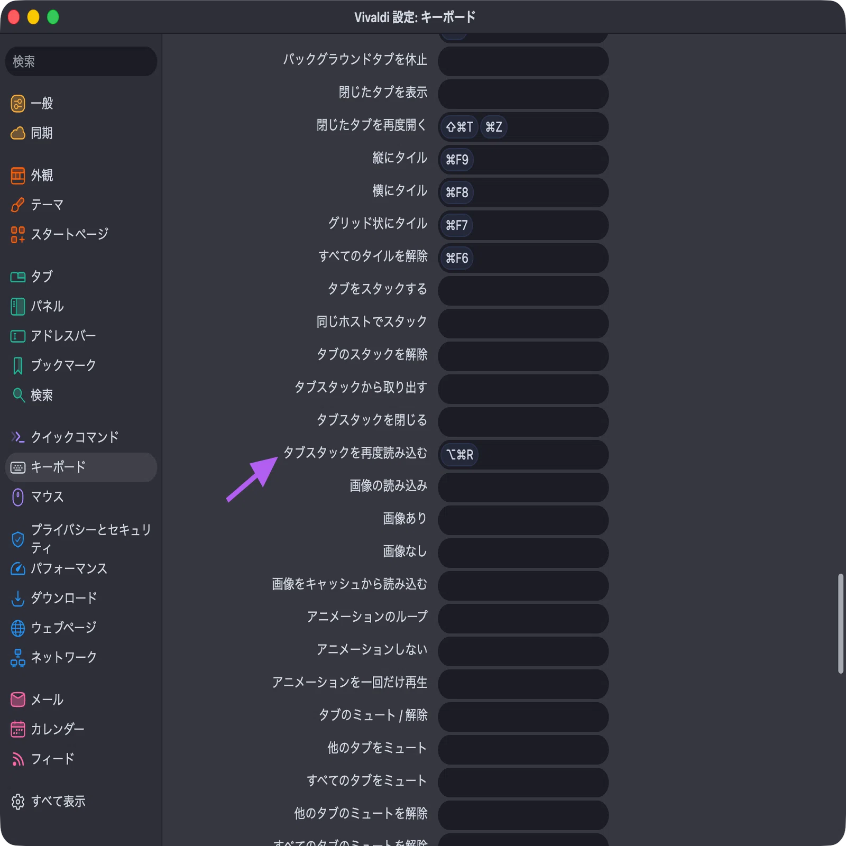846x846 pixels.
Task: Click the ⇧⌘T shortcut chip
Action: pos(459,127)
